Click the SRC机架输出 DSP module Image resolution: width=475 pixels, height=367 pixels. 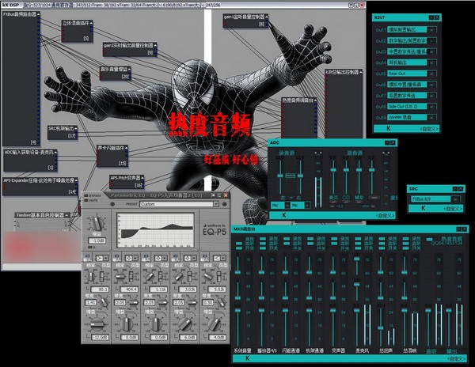63,128
